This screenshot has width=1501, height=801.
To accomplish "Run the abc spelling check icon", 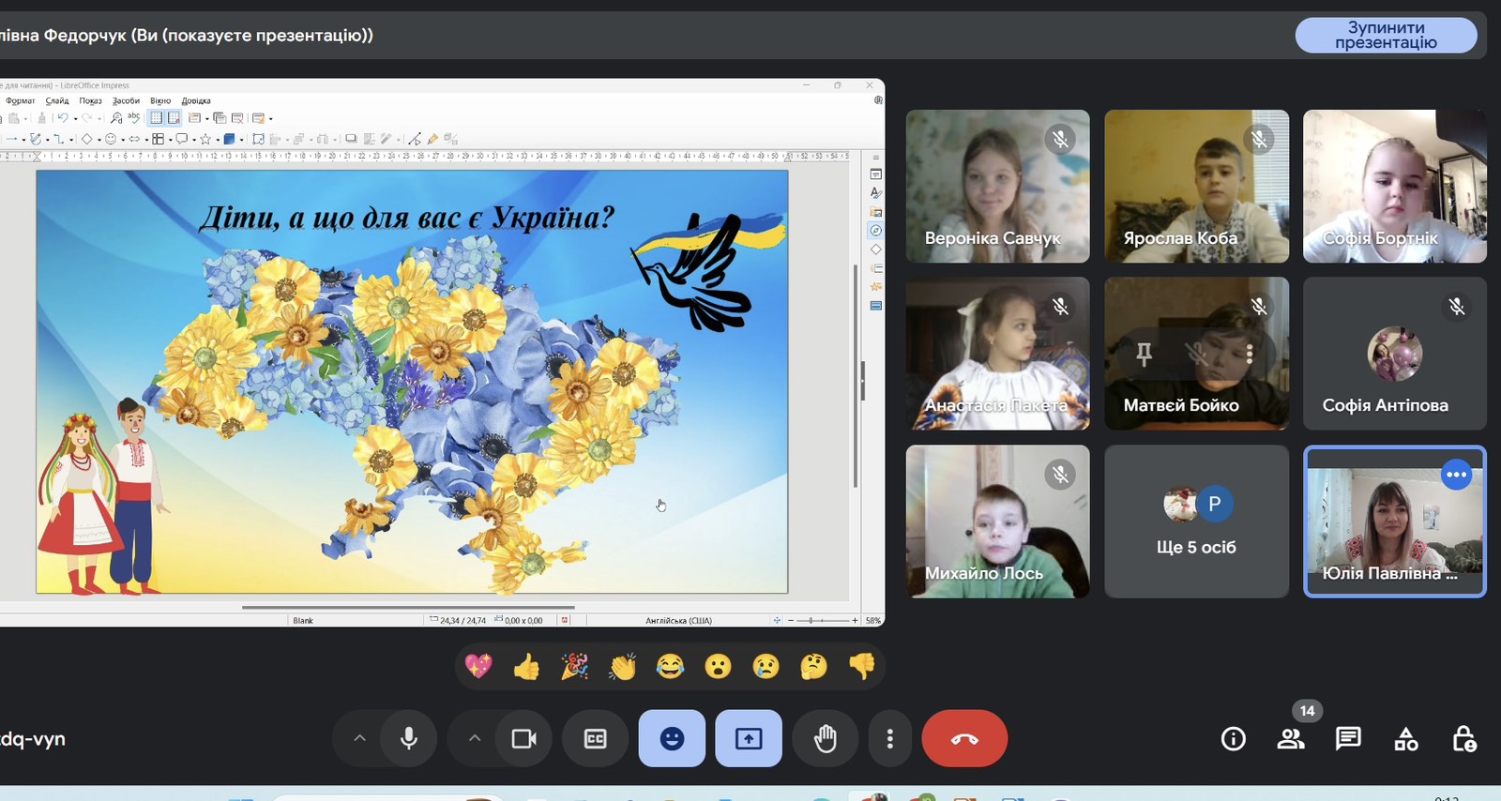I will [133, 118].
